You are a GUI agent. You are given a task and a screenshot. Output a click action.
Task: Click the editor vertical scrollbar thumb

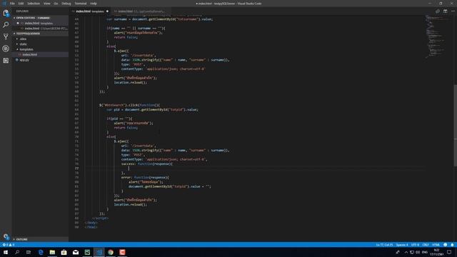[456, 126]
